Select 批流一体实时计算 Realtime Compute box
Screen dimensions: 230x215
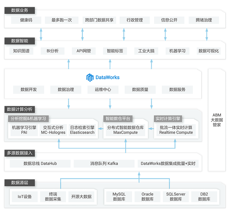pyautogui.click(x=176, y=130)
